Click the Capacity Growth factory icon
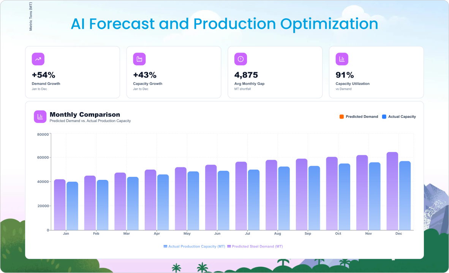The width and height of the screenshot is (449, 273). coord(139,59)
